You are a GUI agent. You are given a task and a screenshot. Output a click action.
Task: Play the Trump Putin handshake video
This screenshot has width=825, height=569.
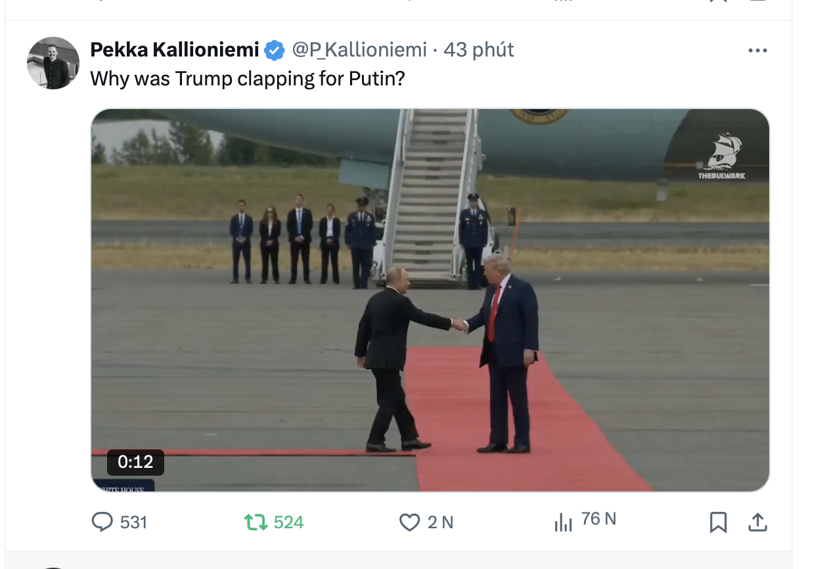click(430, 300)
